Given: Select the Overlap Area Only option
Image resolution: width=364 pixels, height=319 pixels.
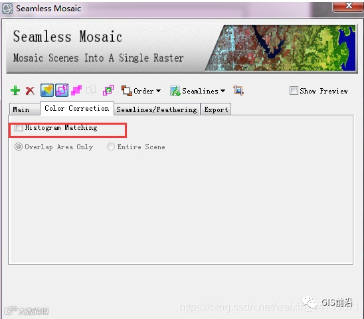Looking at the screenshot, I should pos(19,147).
